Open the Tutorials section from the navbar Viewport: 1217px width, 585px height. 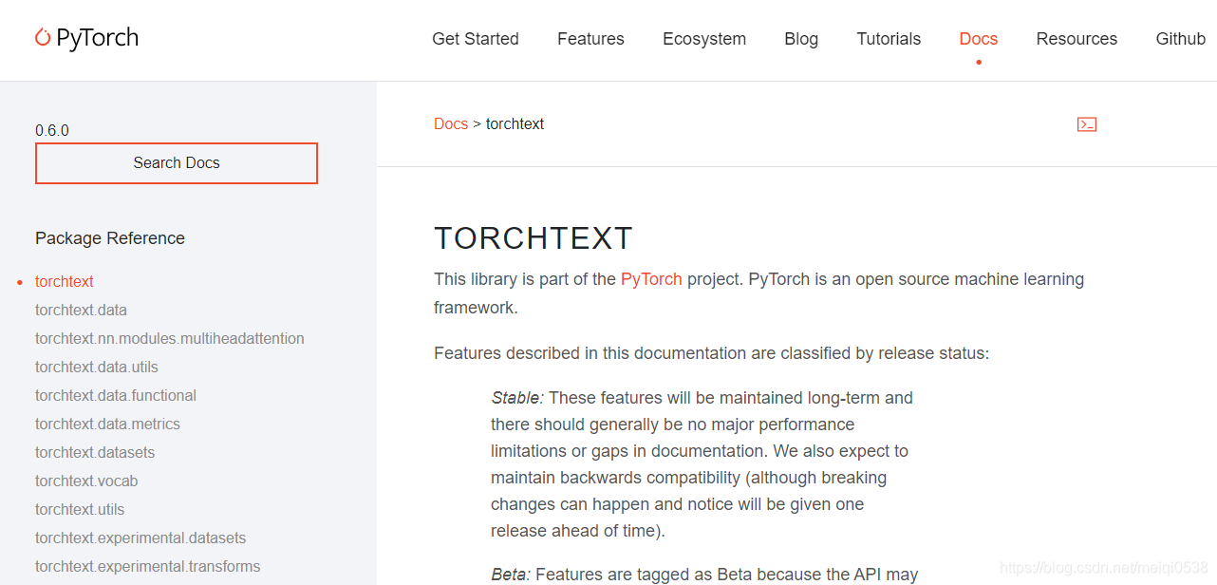889,38
